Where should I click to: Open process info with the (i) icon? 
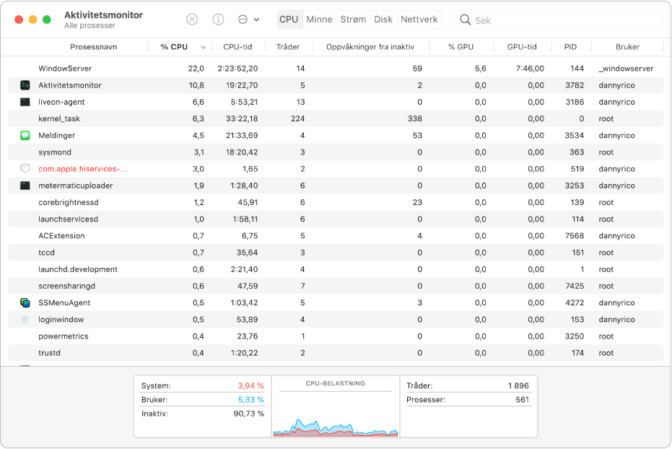(218, 19)
